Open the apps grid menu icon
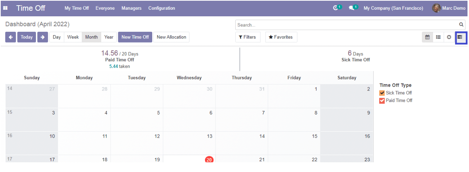The width and height of the screenshot is (469, 172). (x=6, y=8)
